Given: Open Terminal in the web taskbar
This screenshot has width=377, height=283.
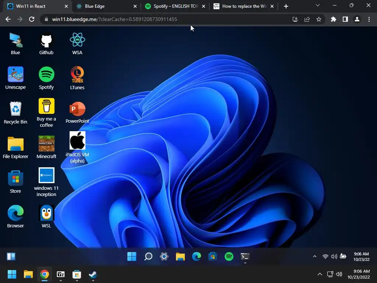Looking at the screenshot, I should (245, 256).
